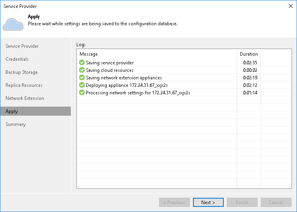The height and width of the screenshot is (212, 297).
Task: Click the duration value 0:02:12
Action: tap(250, 85)
